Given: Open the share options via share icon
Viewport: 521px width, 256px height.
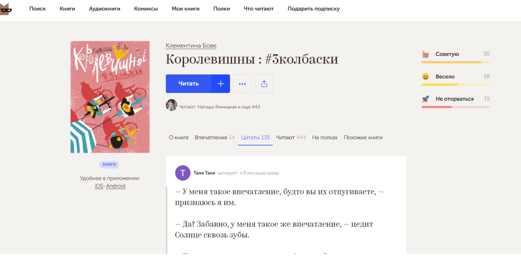Looking at the screenshot, I should (x=264, y=83).
